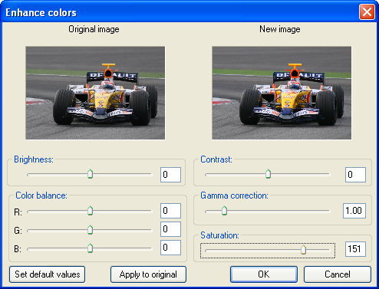Click Apply to original button
The image size is (379, 289).
coord(148,274)
